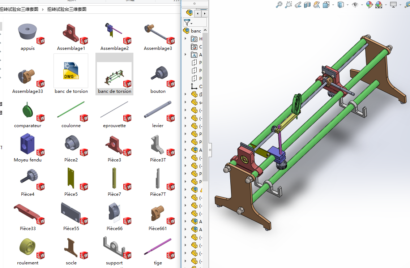Open the View Orientation dropdown arrow
Screen dimensions: 410x268
coord(332,5)
